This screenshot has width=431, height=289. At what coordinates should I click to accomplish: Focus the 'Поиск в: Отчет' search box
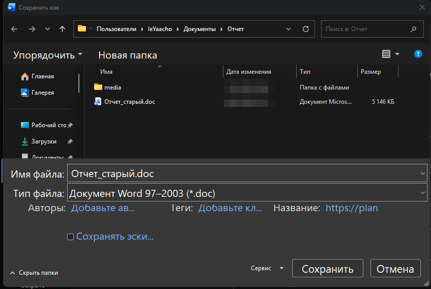pyautogui.click(x=372, y=29)
